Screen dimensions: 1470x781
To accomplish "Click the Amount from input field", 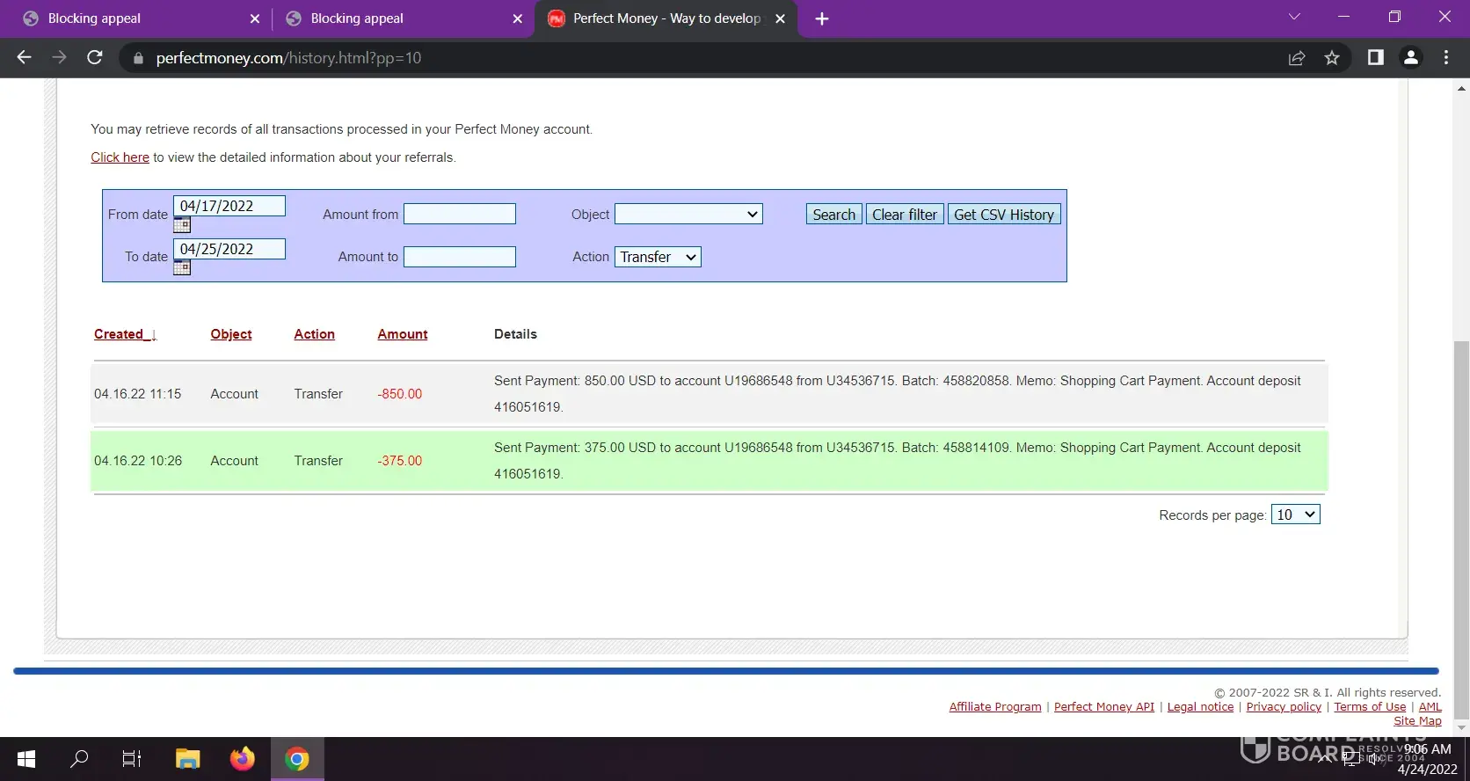I will 459,215.
